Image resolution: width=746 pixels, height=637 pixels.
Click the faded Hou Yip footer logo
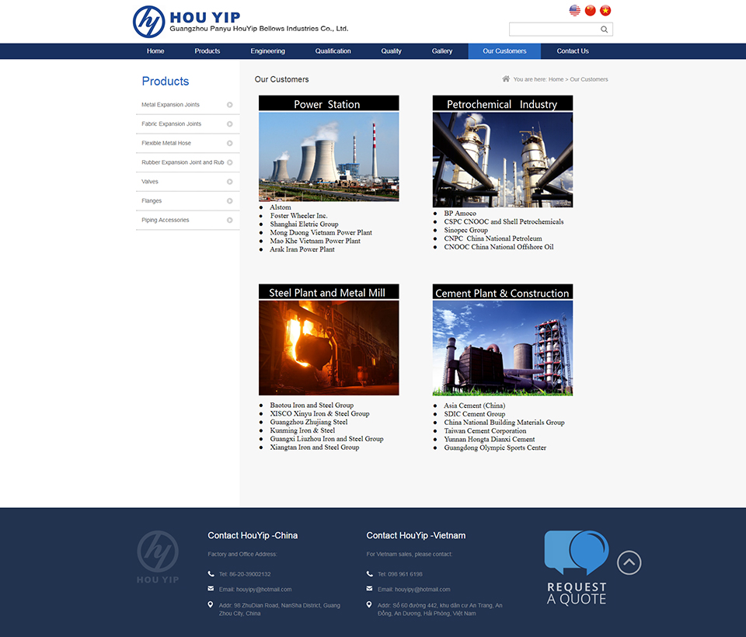(158, 557)
